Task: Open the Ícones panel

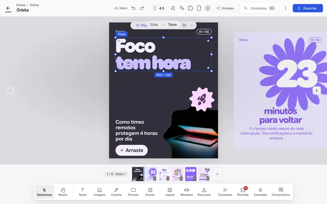Action: pyautogui.click(x=150, y=192)
